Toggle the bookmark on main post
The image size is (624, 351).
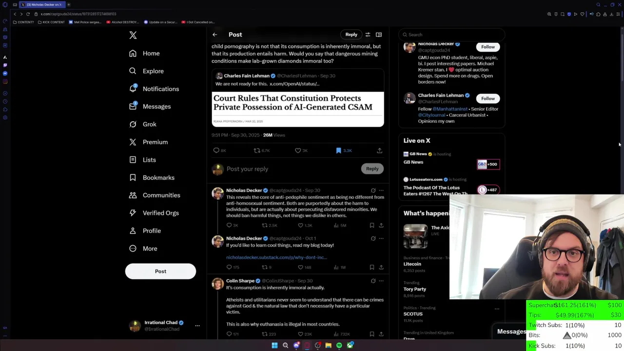click(x=339, y=151)
